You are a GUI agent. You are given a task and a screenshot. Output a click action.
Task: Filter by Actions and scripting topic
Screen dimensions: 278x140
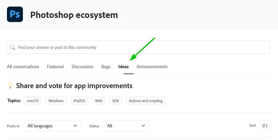pyautogui.click(x=146, y=100)
